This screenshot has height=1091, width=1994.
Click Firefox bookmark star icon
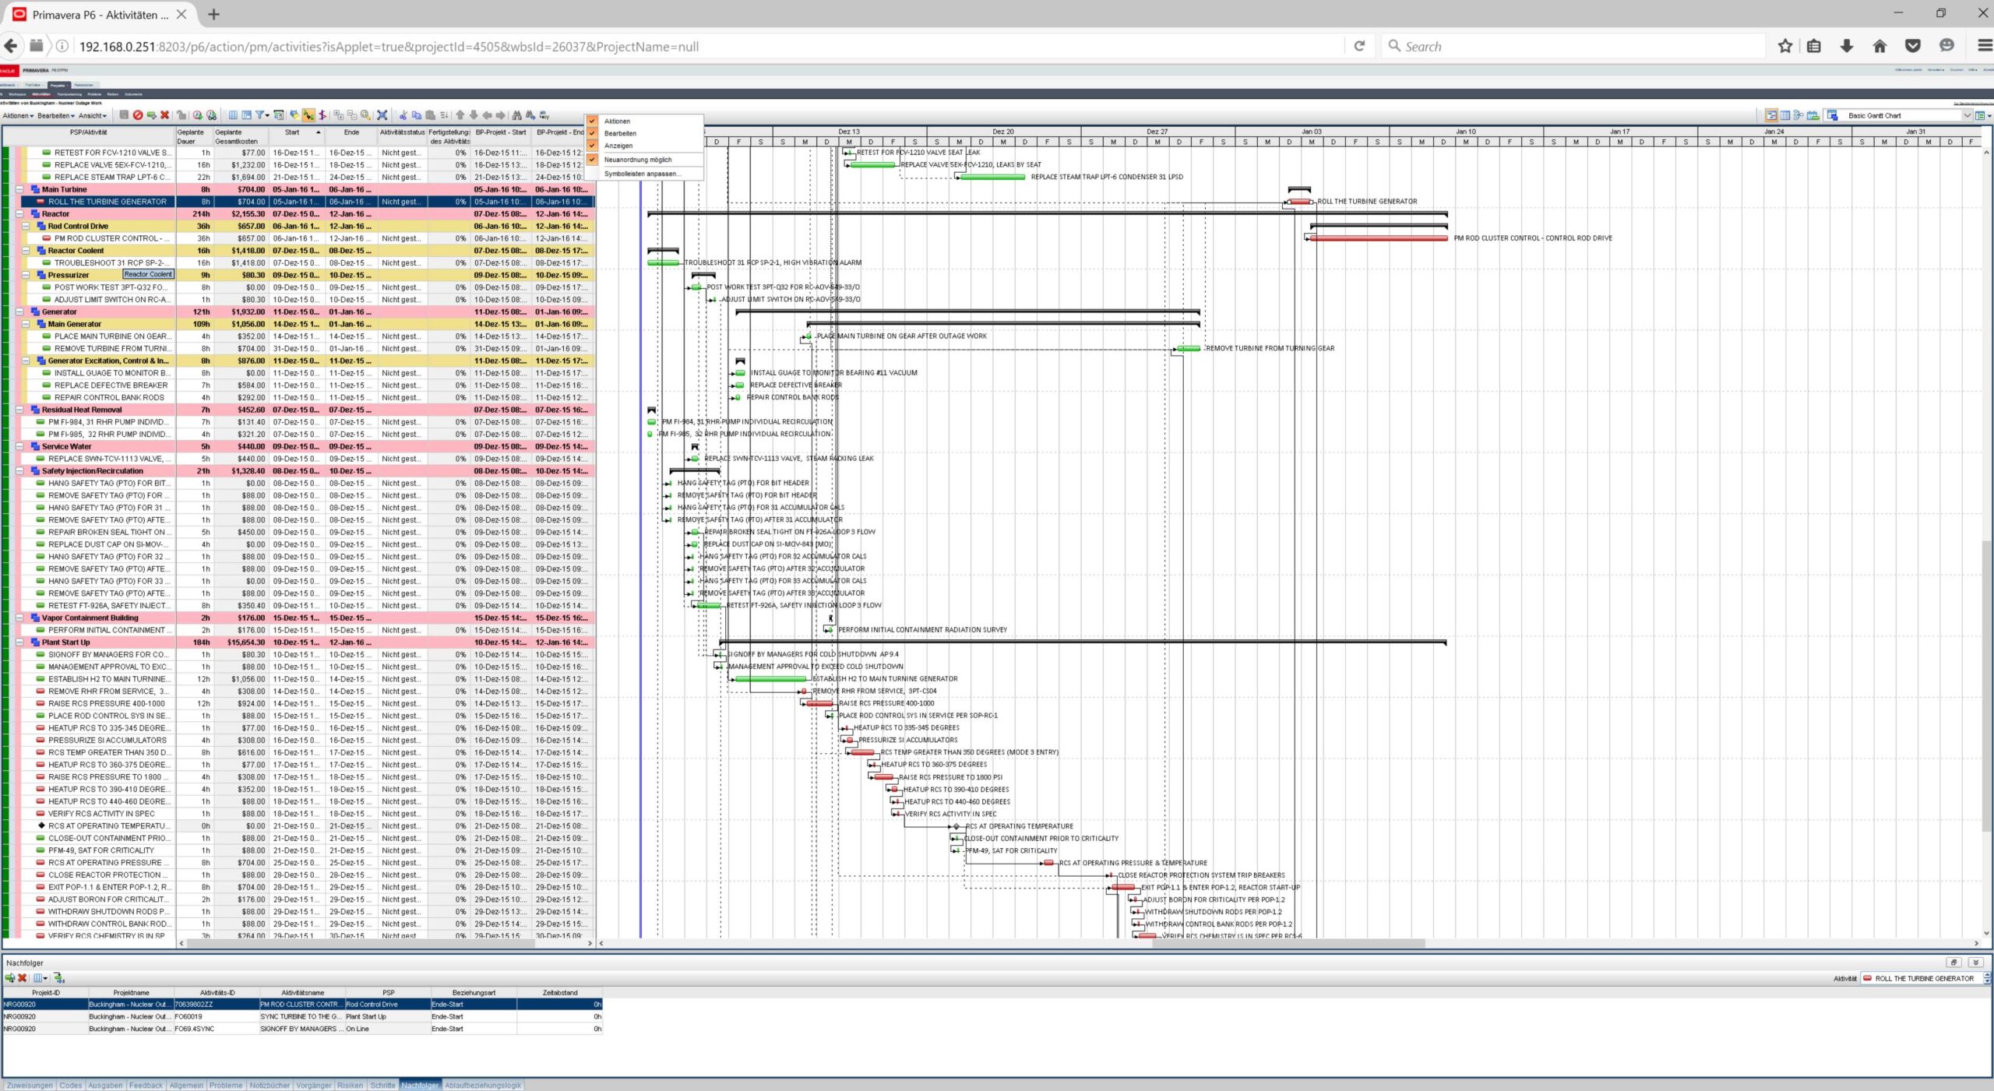pos(1785,46)
